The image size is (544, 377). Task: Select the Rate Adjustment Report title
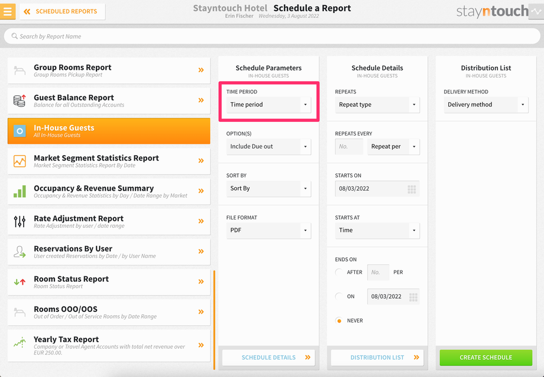[x=79, y=218]
